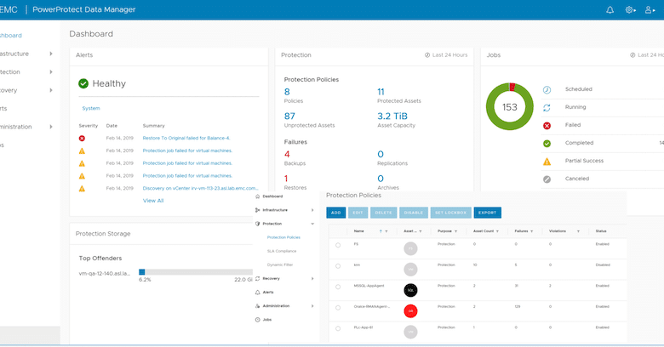Click the overlay menu Protection shield icon

[x=257, y=224]
